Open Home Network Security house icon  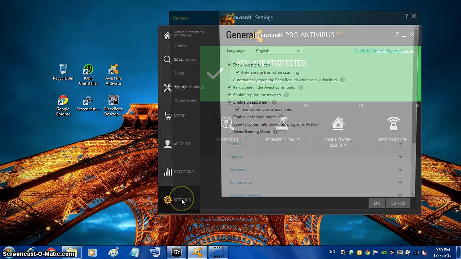(x=338, y=124)
